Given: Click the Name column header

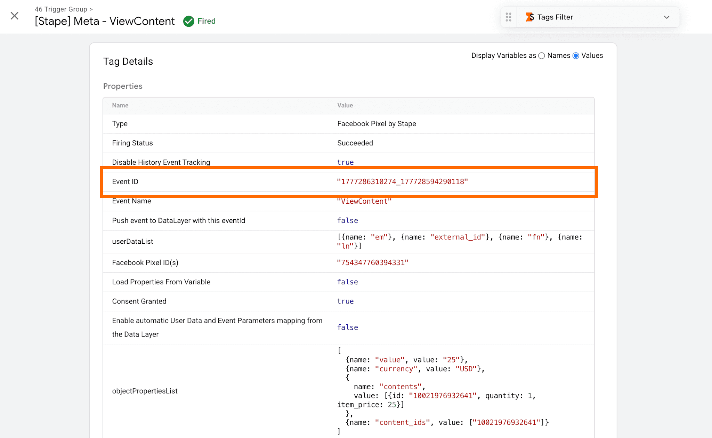Looking at the screenshot, I should 120,105.
